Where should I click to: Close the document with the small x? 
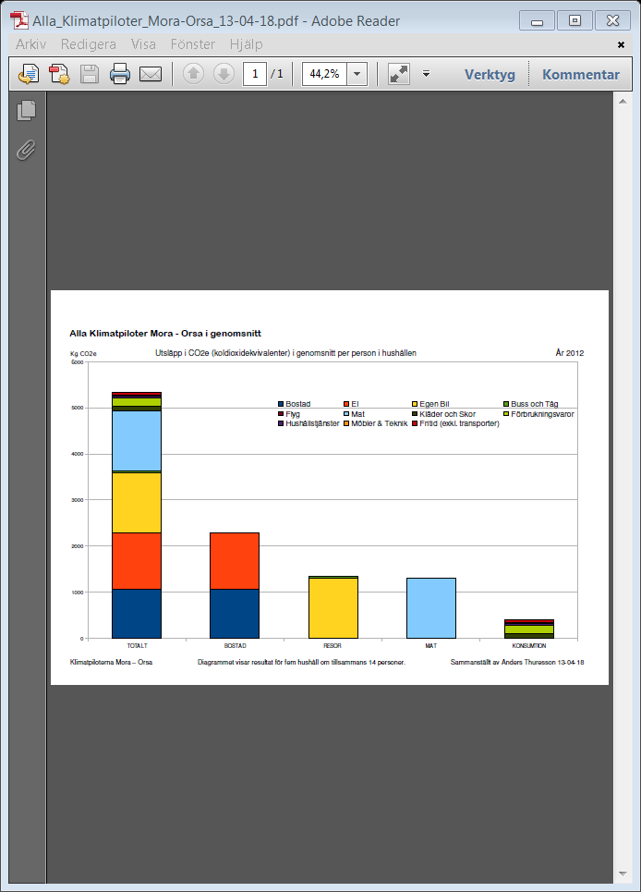pyautogui.click(x=621, y=44)
